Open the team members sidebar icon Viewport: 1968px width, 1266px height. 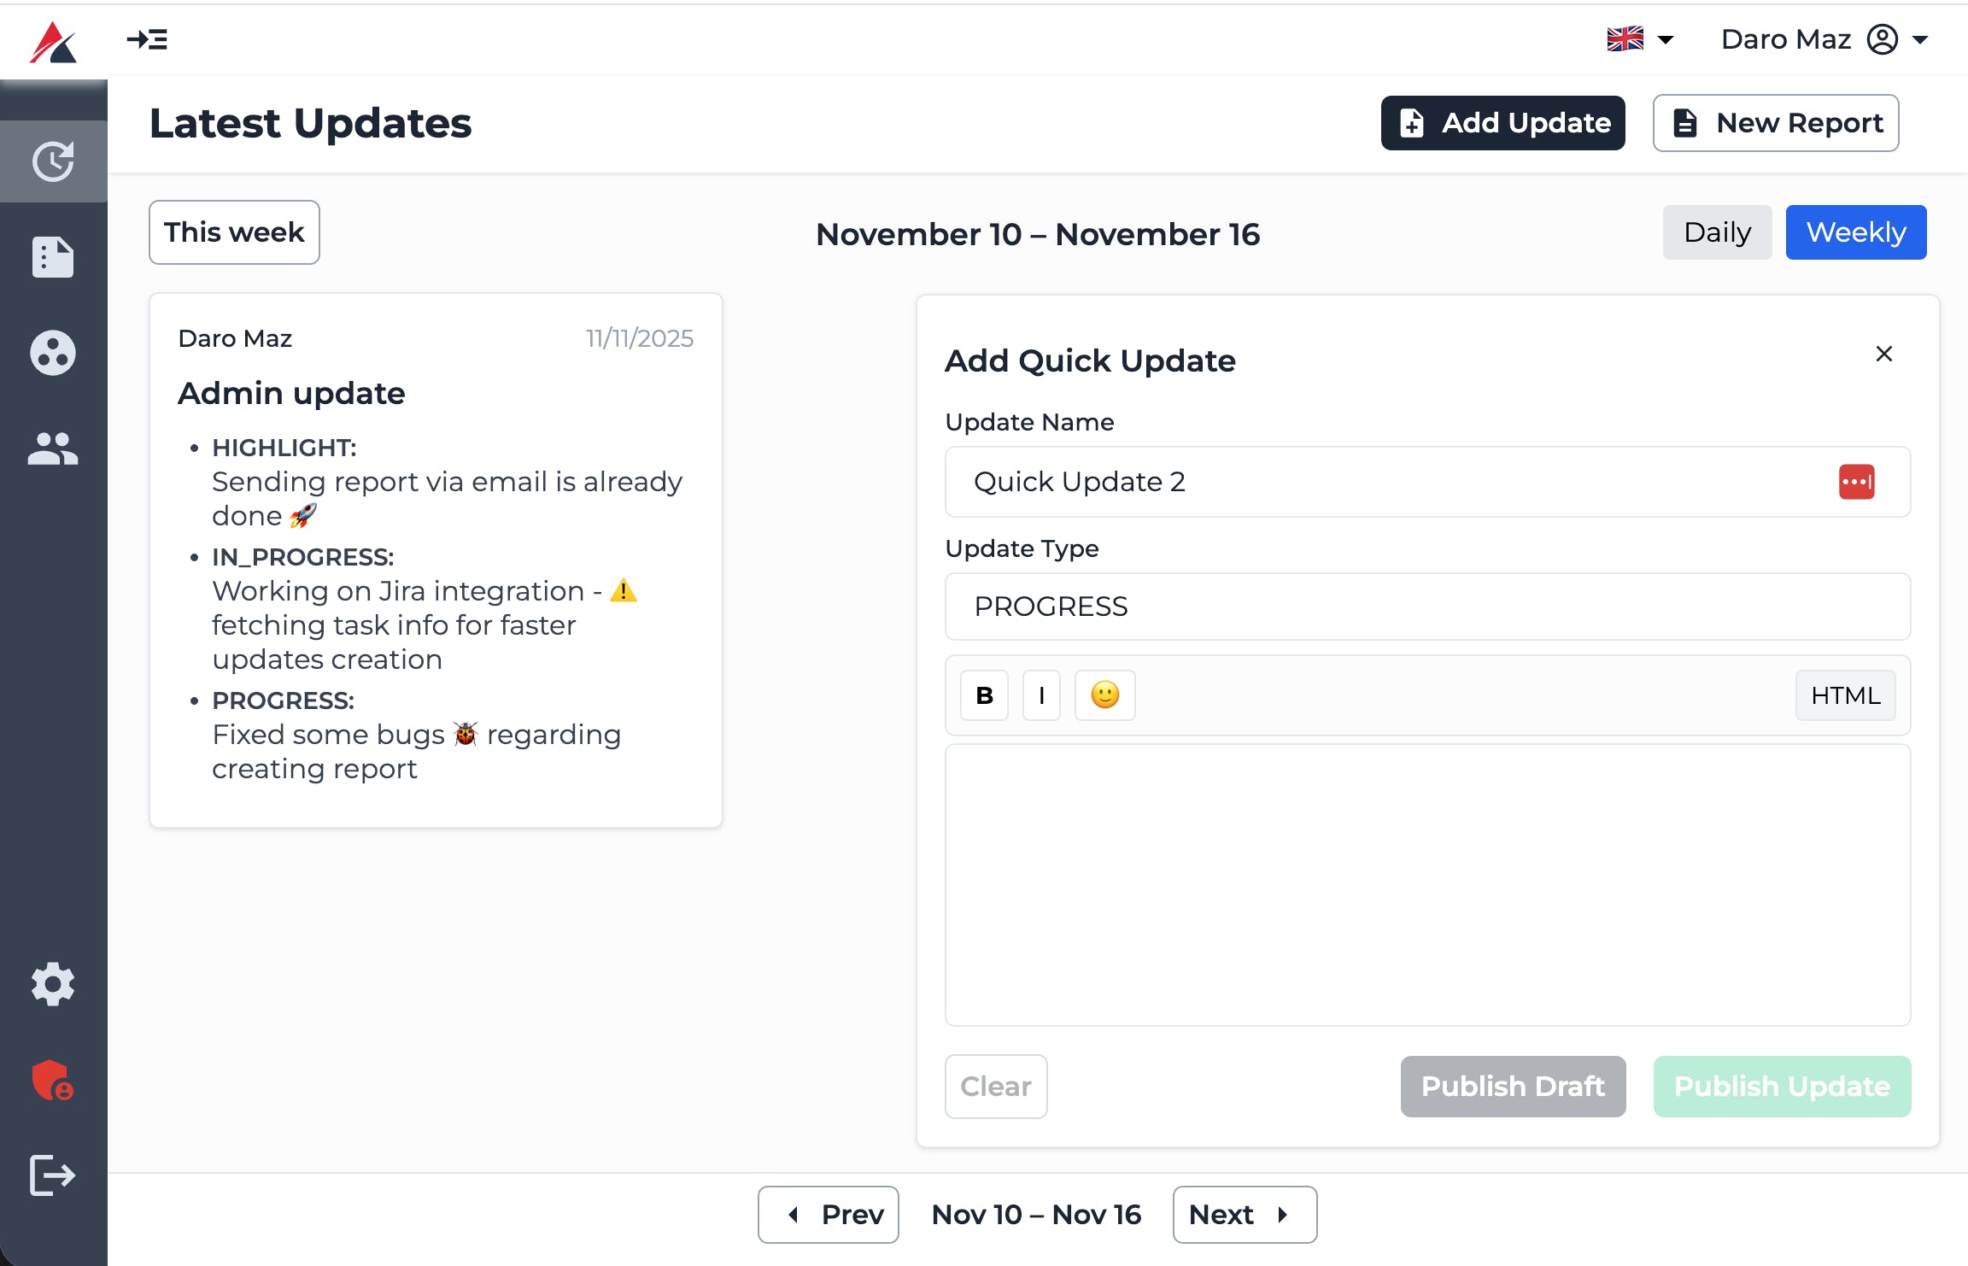click(x=53, y=448)
